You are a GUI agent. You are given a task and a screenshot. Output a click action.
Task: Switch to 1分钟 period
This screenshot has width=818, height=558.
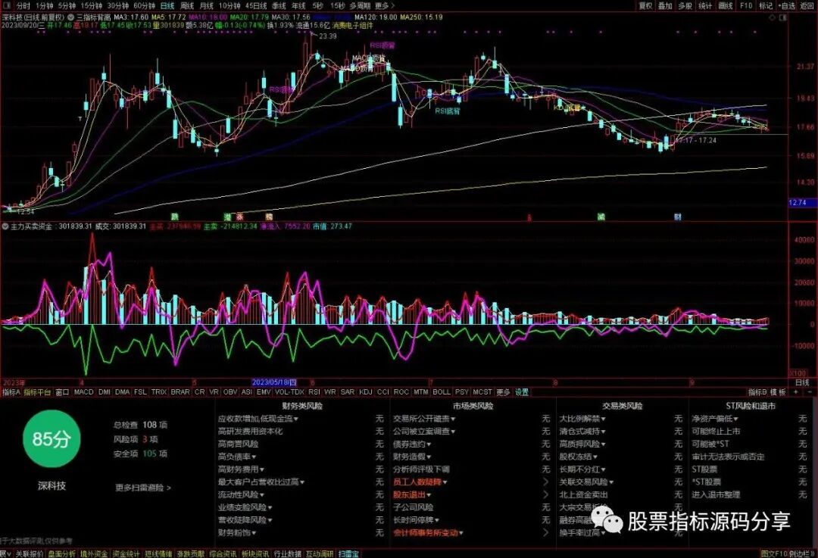click(x=45, y=6)
